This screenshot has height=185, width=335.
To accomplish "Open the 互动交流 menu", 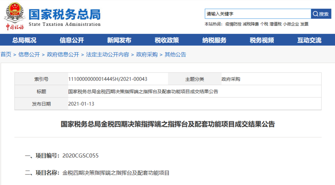I will click(x=309, y=40).
